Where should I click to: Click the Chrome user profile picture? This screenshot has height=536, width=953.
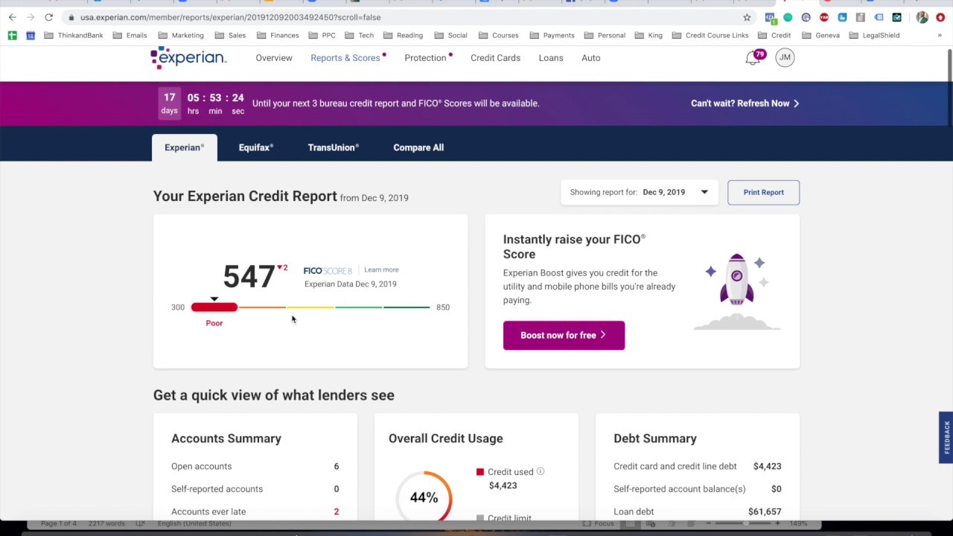point(922,17)
